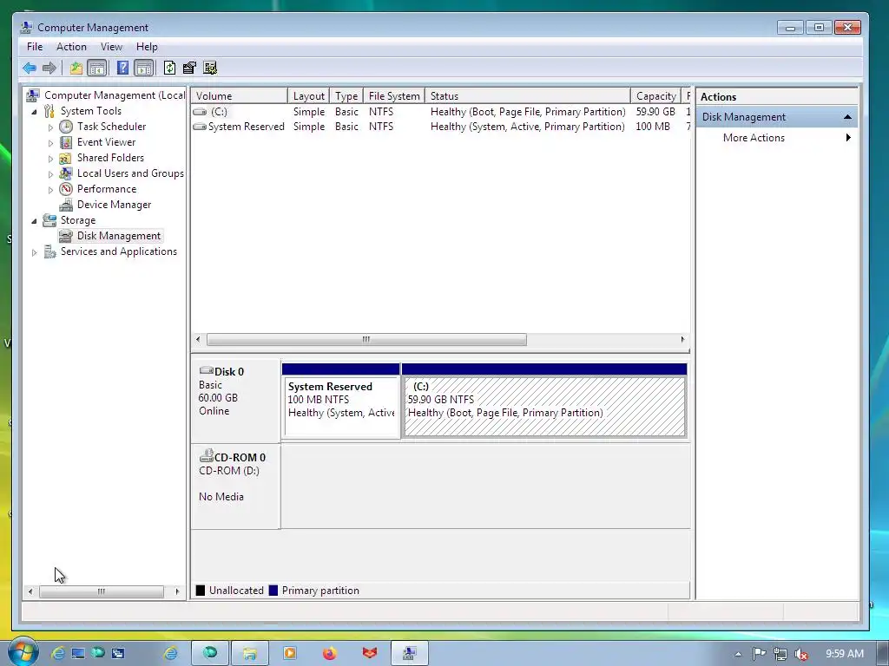889x666 pixels.
Task: Open the Windows Start orb
Action: click(x=23, y=652)
